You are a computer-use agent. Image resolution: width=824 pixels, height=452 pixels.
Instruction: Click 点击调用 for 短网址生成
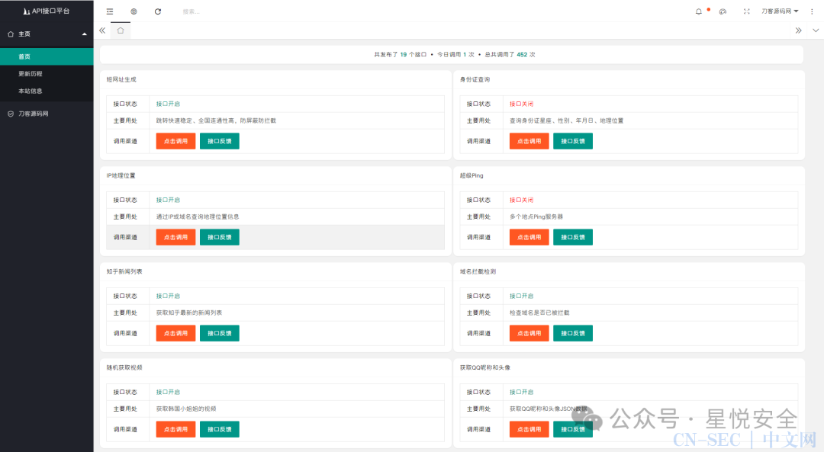[x=175, y=141]
